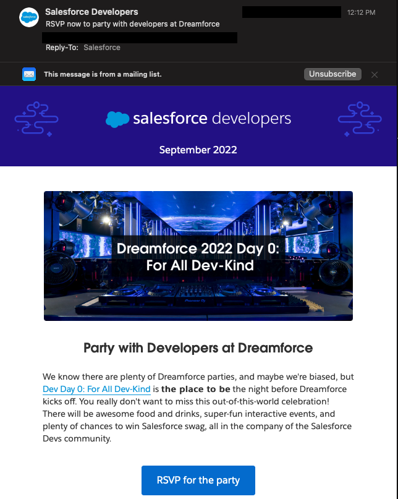
Task: Click the Party with Developers at Dreamforce heading
Action: 198,348
